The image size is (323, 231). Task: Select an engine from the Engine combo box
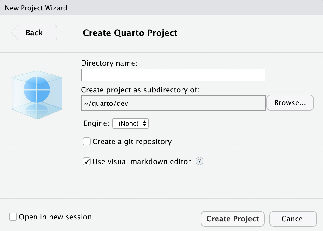pyautogui.click(x=130, y=123)
